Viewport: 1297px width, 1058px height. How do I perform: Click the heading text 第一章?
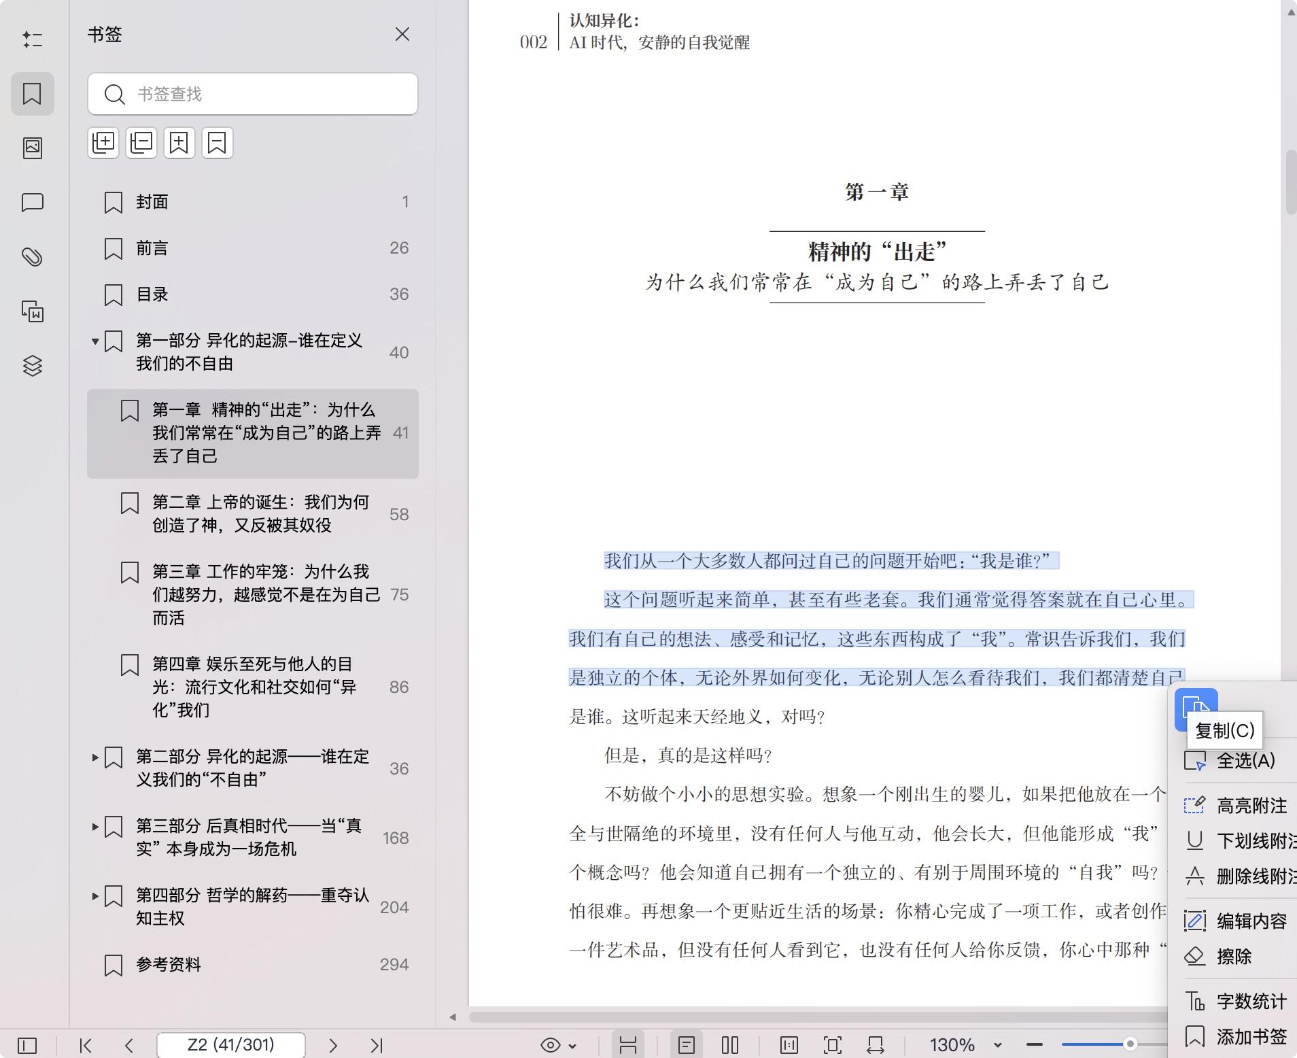pyautogui.click(x=877, y=192)
